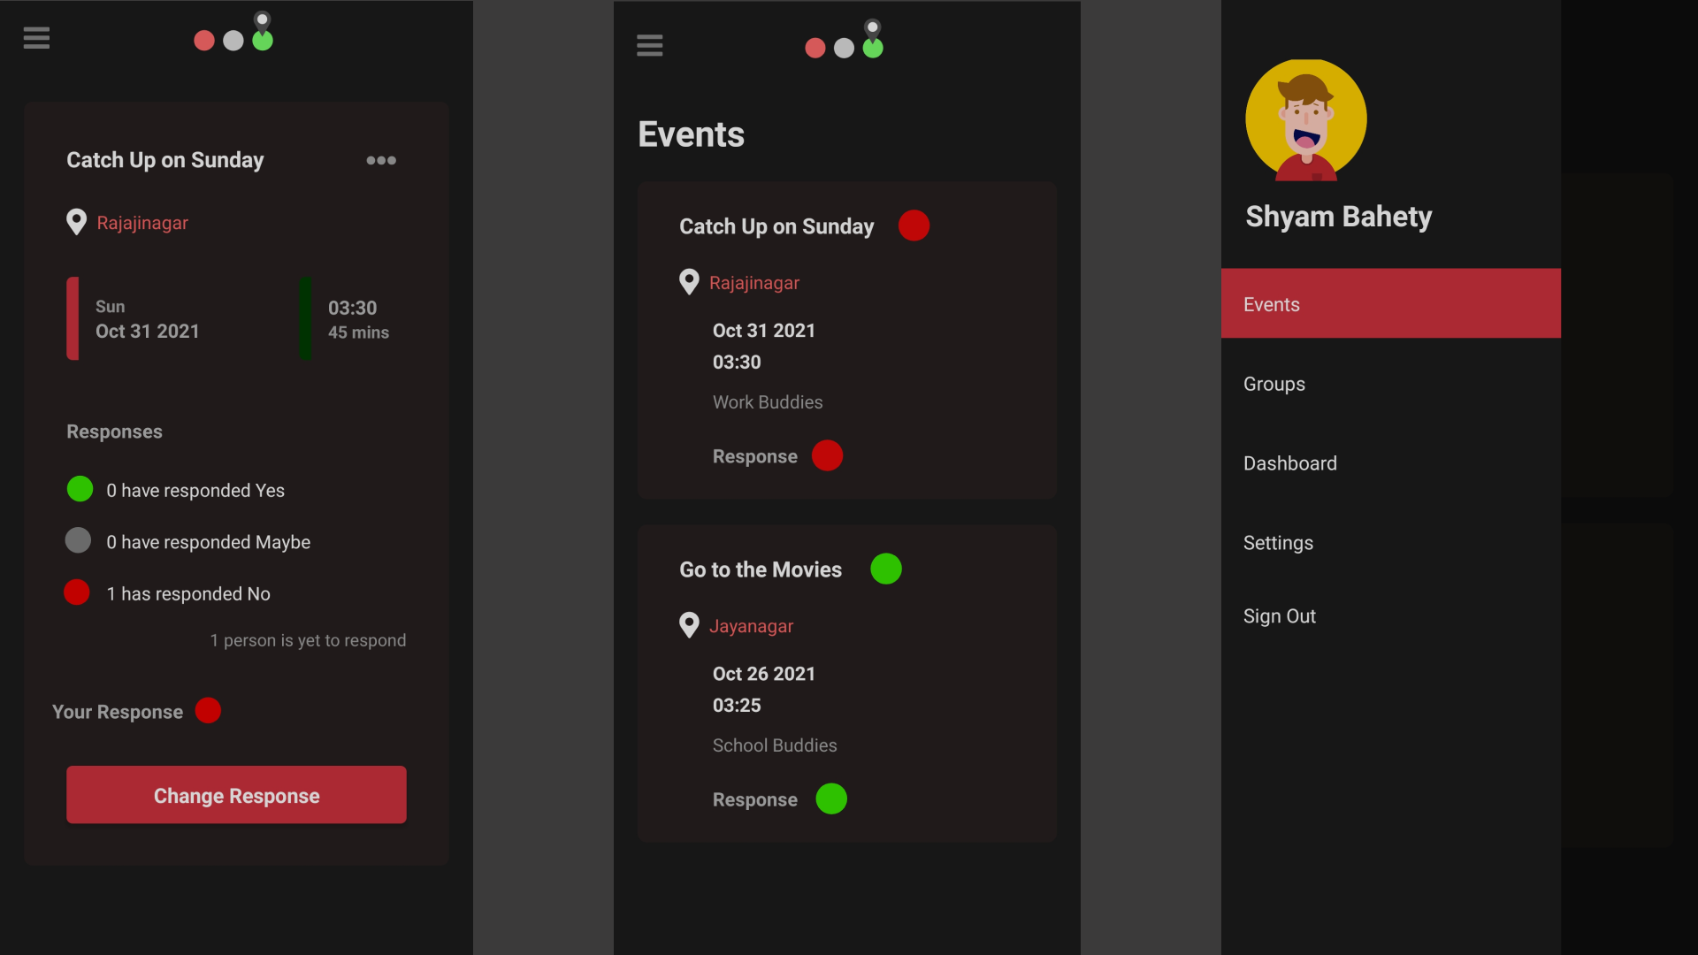Open Dashboard from the side menu
Screen dimensions: 1698x955
(x=1289, y=463)
